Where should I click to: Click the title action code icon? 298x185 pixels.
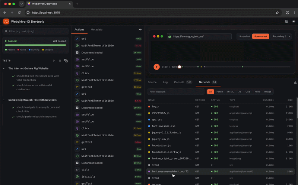click(77, 170)
